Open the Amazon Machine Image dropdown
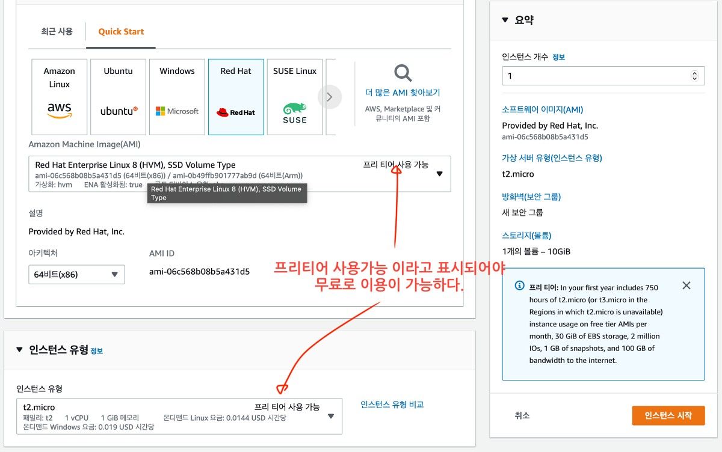The width and height of the screenshot is (722, 452). (x=439, y=174)
